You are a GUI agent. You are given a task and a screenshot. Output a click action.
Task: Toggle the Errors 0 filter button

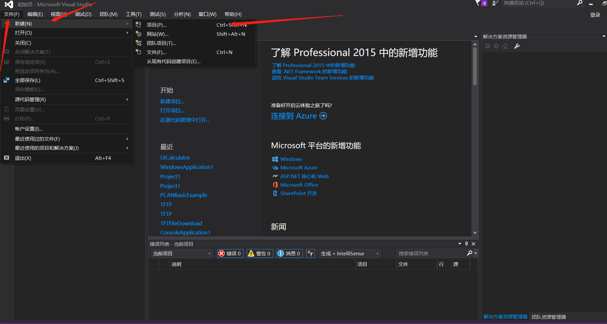[230, 253]
